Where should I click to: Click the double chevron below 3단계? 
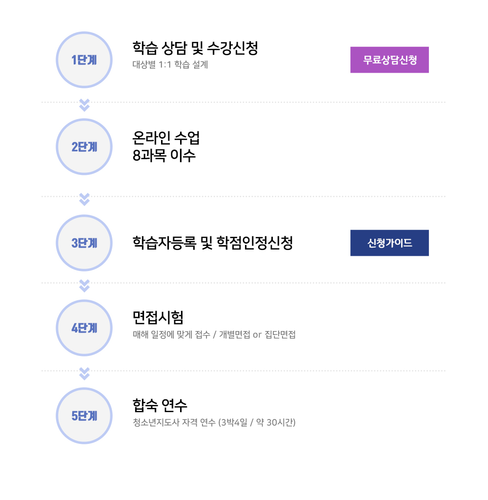pos(84,286)
